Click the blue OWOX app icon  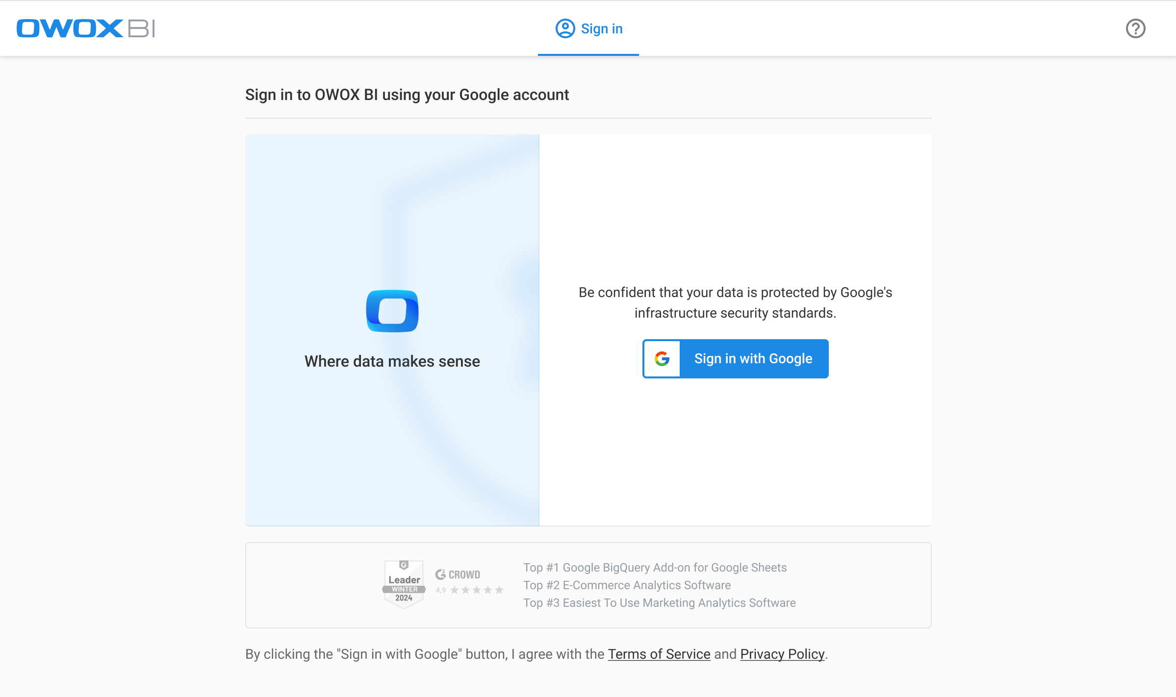tap(392, 311)
